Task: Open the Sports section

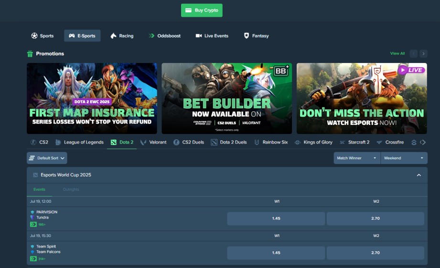Action: pos(43,36)
